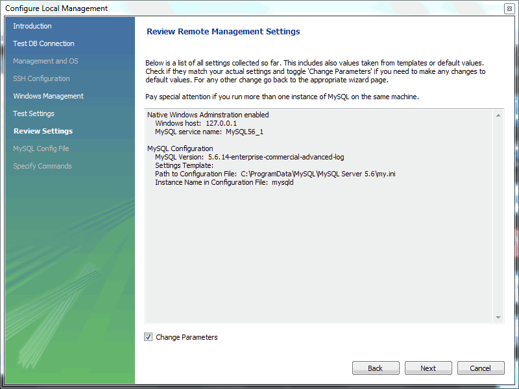Click the Review Settings step
This screenshot has width=519, height=389.
tap(43, 131)
